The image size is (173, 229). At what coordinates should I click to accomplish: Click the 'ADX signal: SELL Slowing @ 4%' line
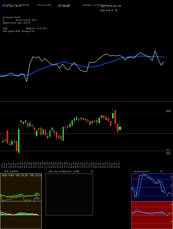[x=19, y=31]
